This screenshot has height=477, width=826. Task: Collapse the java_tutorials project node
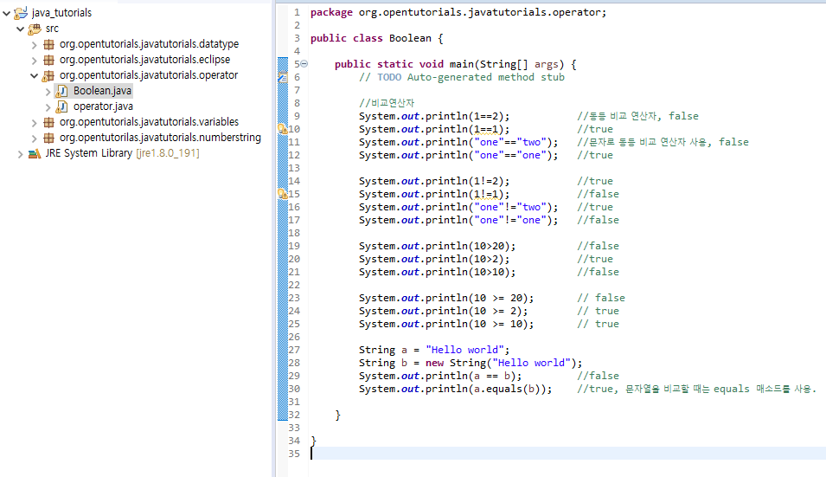tap(7, 13)
